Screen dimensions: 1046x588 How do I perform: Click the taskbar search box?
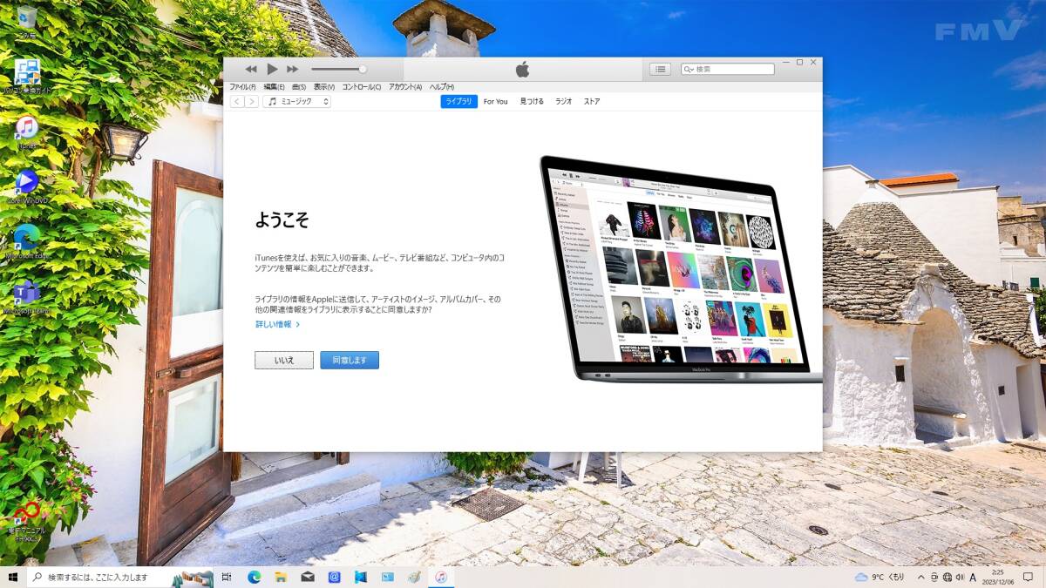click(x=120, y=577)
